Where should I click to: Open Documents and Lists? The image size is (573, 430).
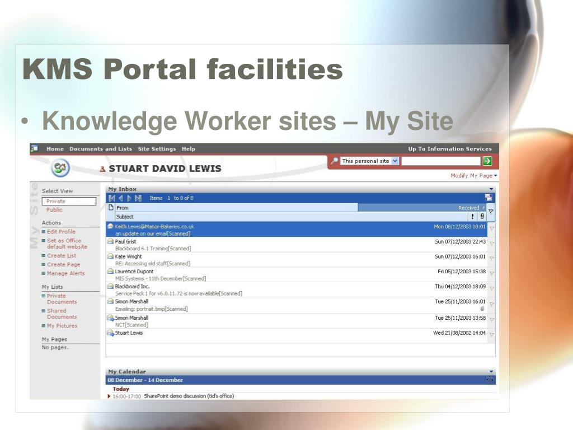pyautogui.click(x=101, y=149)
